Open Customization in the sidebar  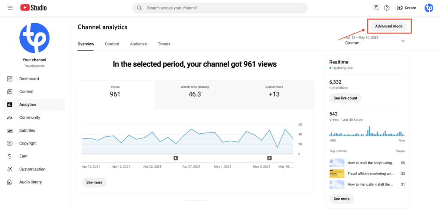pos(32,169)
